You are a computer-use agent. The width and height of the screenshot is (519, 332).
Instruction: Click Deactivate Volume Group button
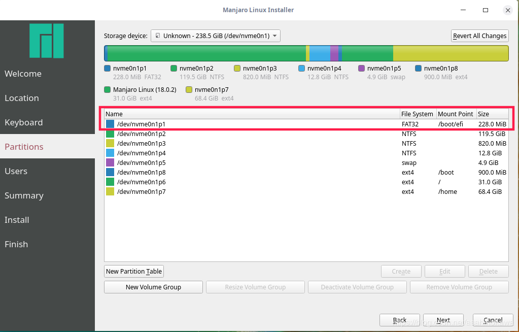[x=357, y=287]
